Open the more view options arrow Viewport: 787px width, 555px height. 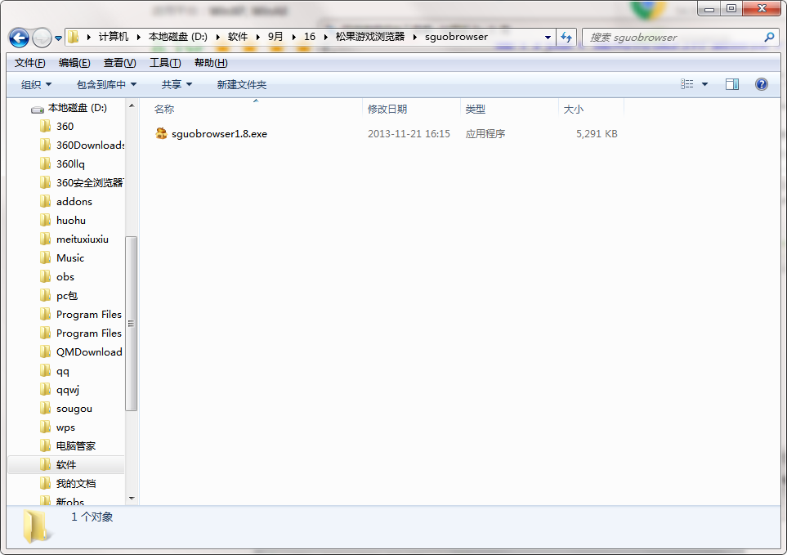pos(704,84)
